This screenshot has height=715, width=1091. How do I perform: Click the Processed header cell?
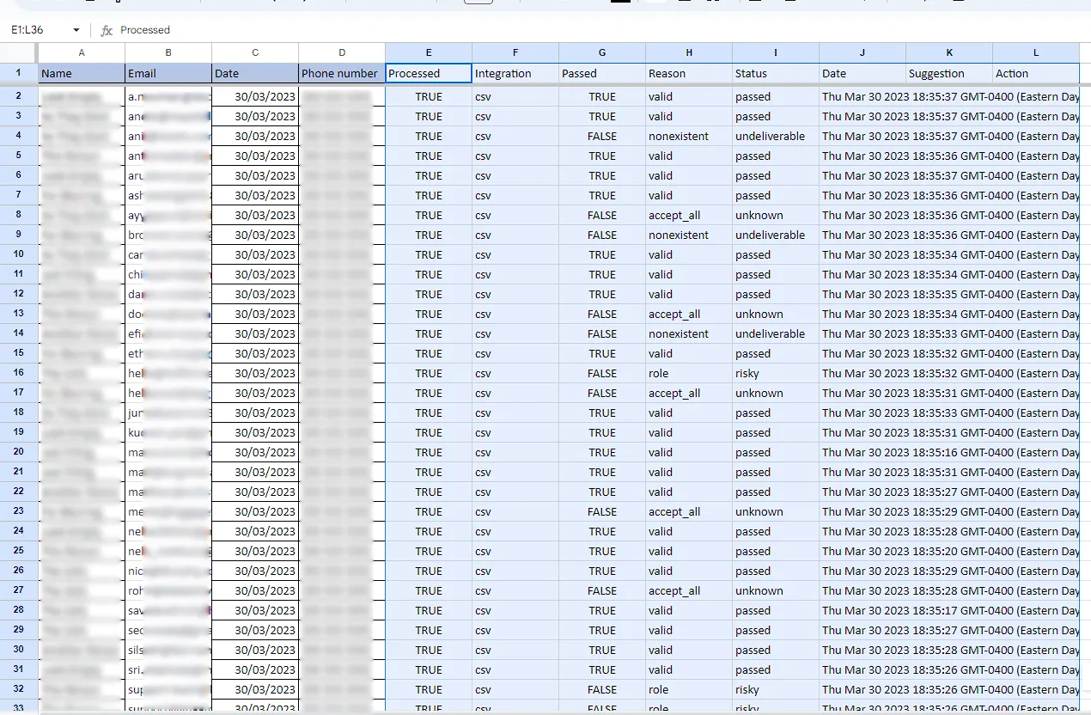pos(429,73)
